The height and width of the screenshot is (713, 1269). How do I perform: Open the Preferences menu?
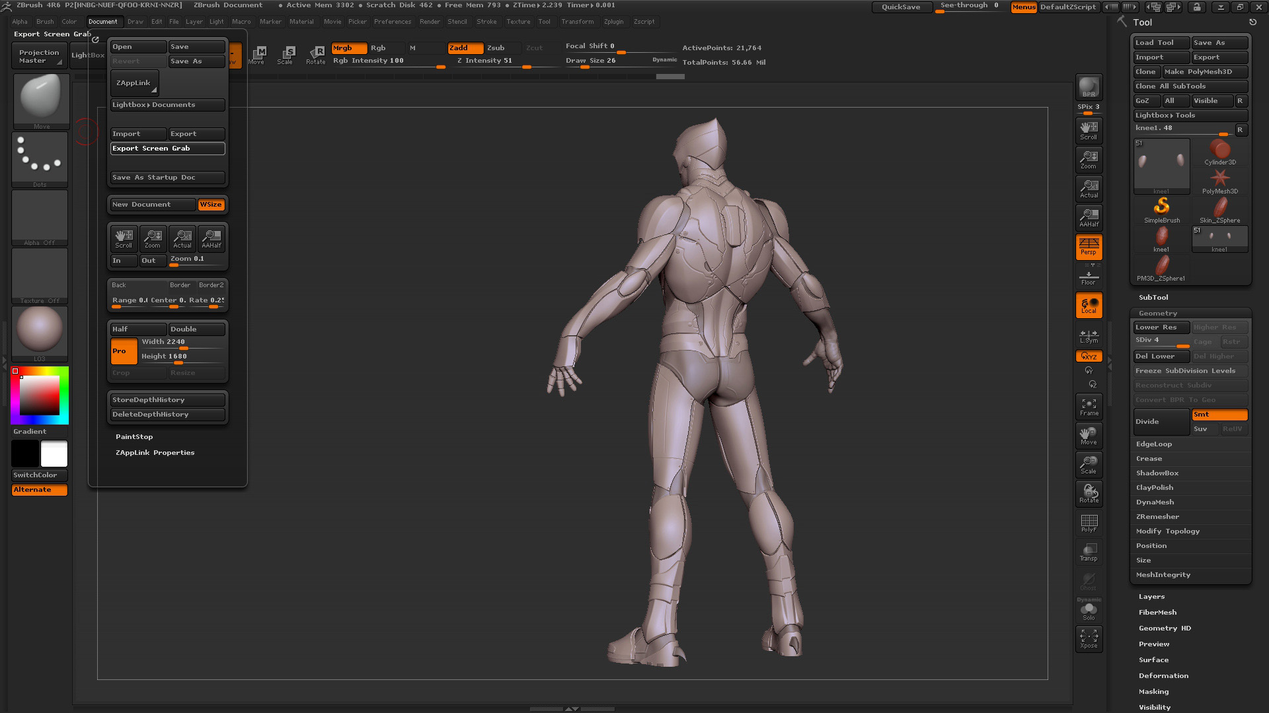coord(393,22)
